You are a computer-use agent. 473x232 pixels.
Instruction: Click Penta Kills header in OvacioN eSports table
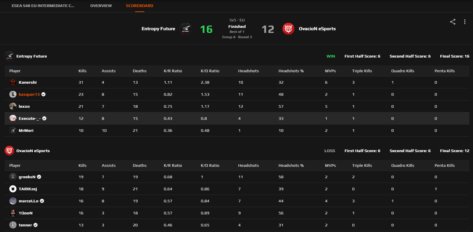click(445, 165)
